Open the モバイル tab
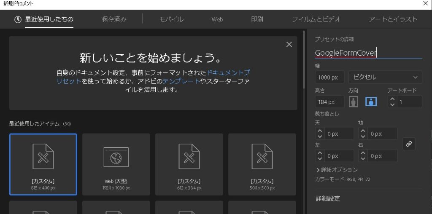 click(171, 19)
